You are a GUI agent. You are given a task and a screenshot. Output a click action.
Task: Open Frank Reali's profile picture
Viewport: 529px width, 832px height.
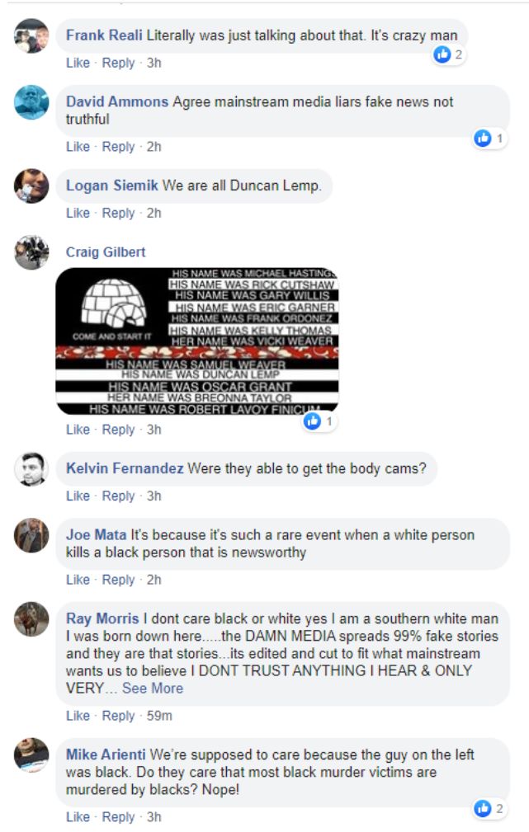coord(31,36)
